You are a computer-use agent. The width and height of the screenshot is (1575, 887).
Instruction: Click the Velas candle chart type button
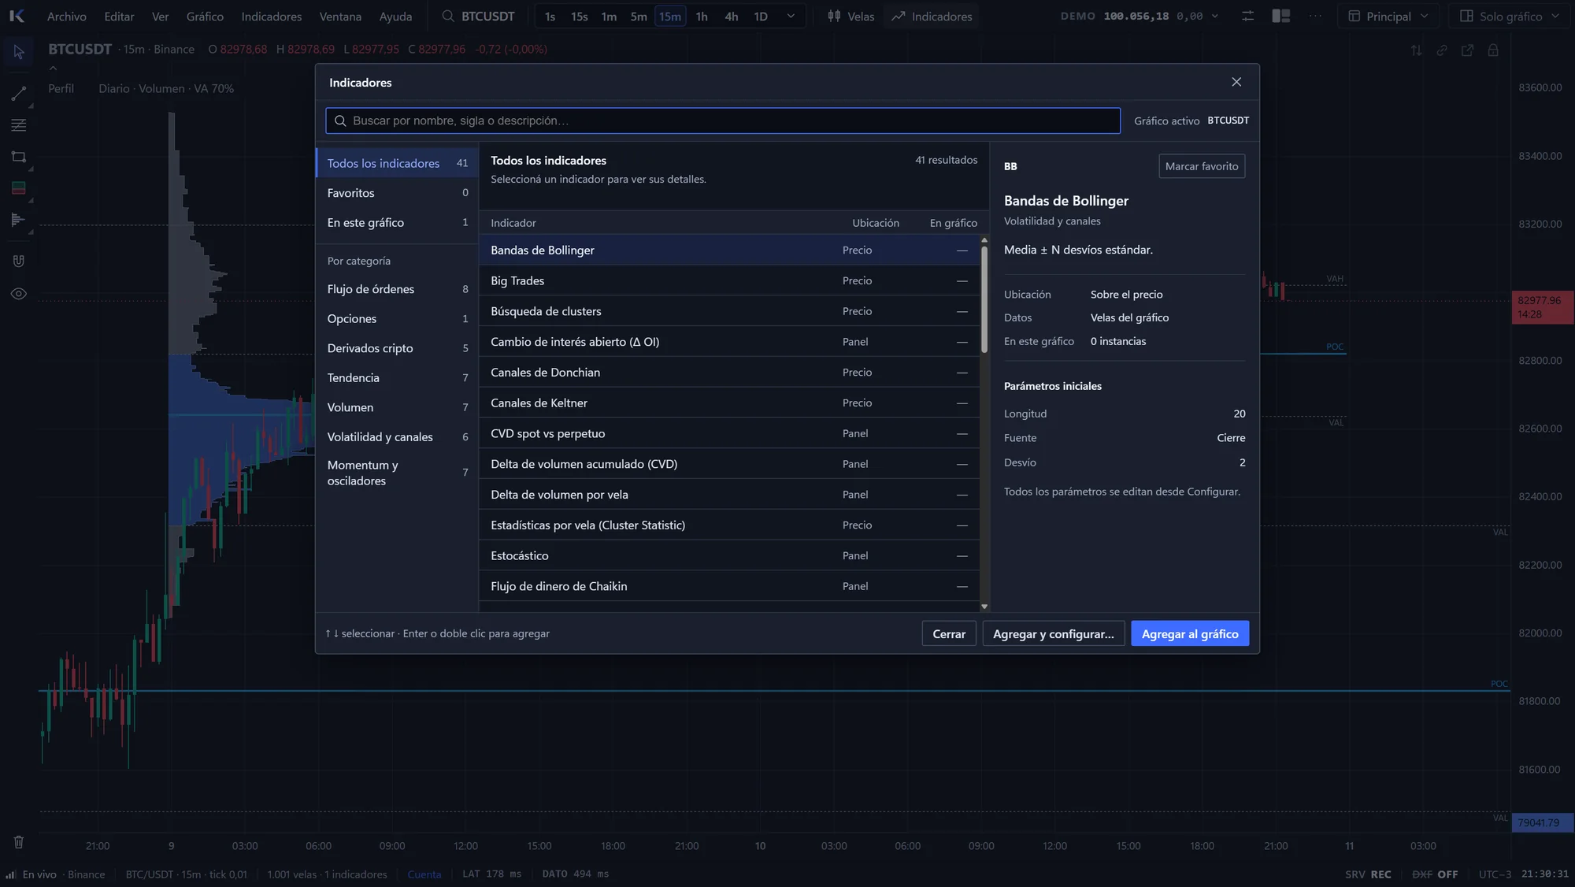(850, 16)
